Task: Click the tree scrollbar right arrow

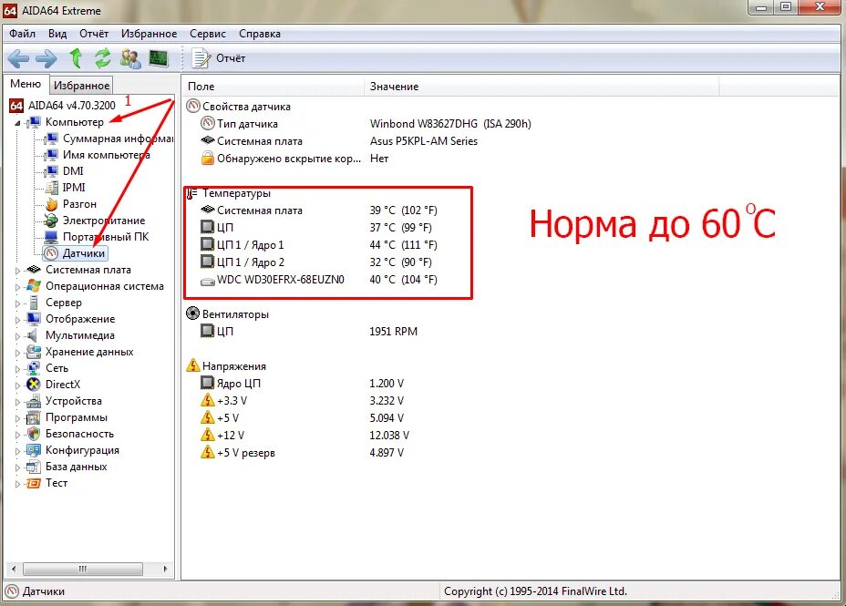Action: tap(165, 569)
